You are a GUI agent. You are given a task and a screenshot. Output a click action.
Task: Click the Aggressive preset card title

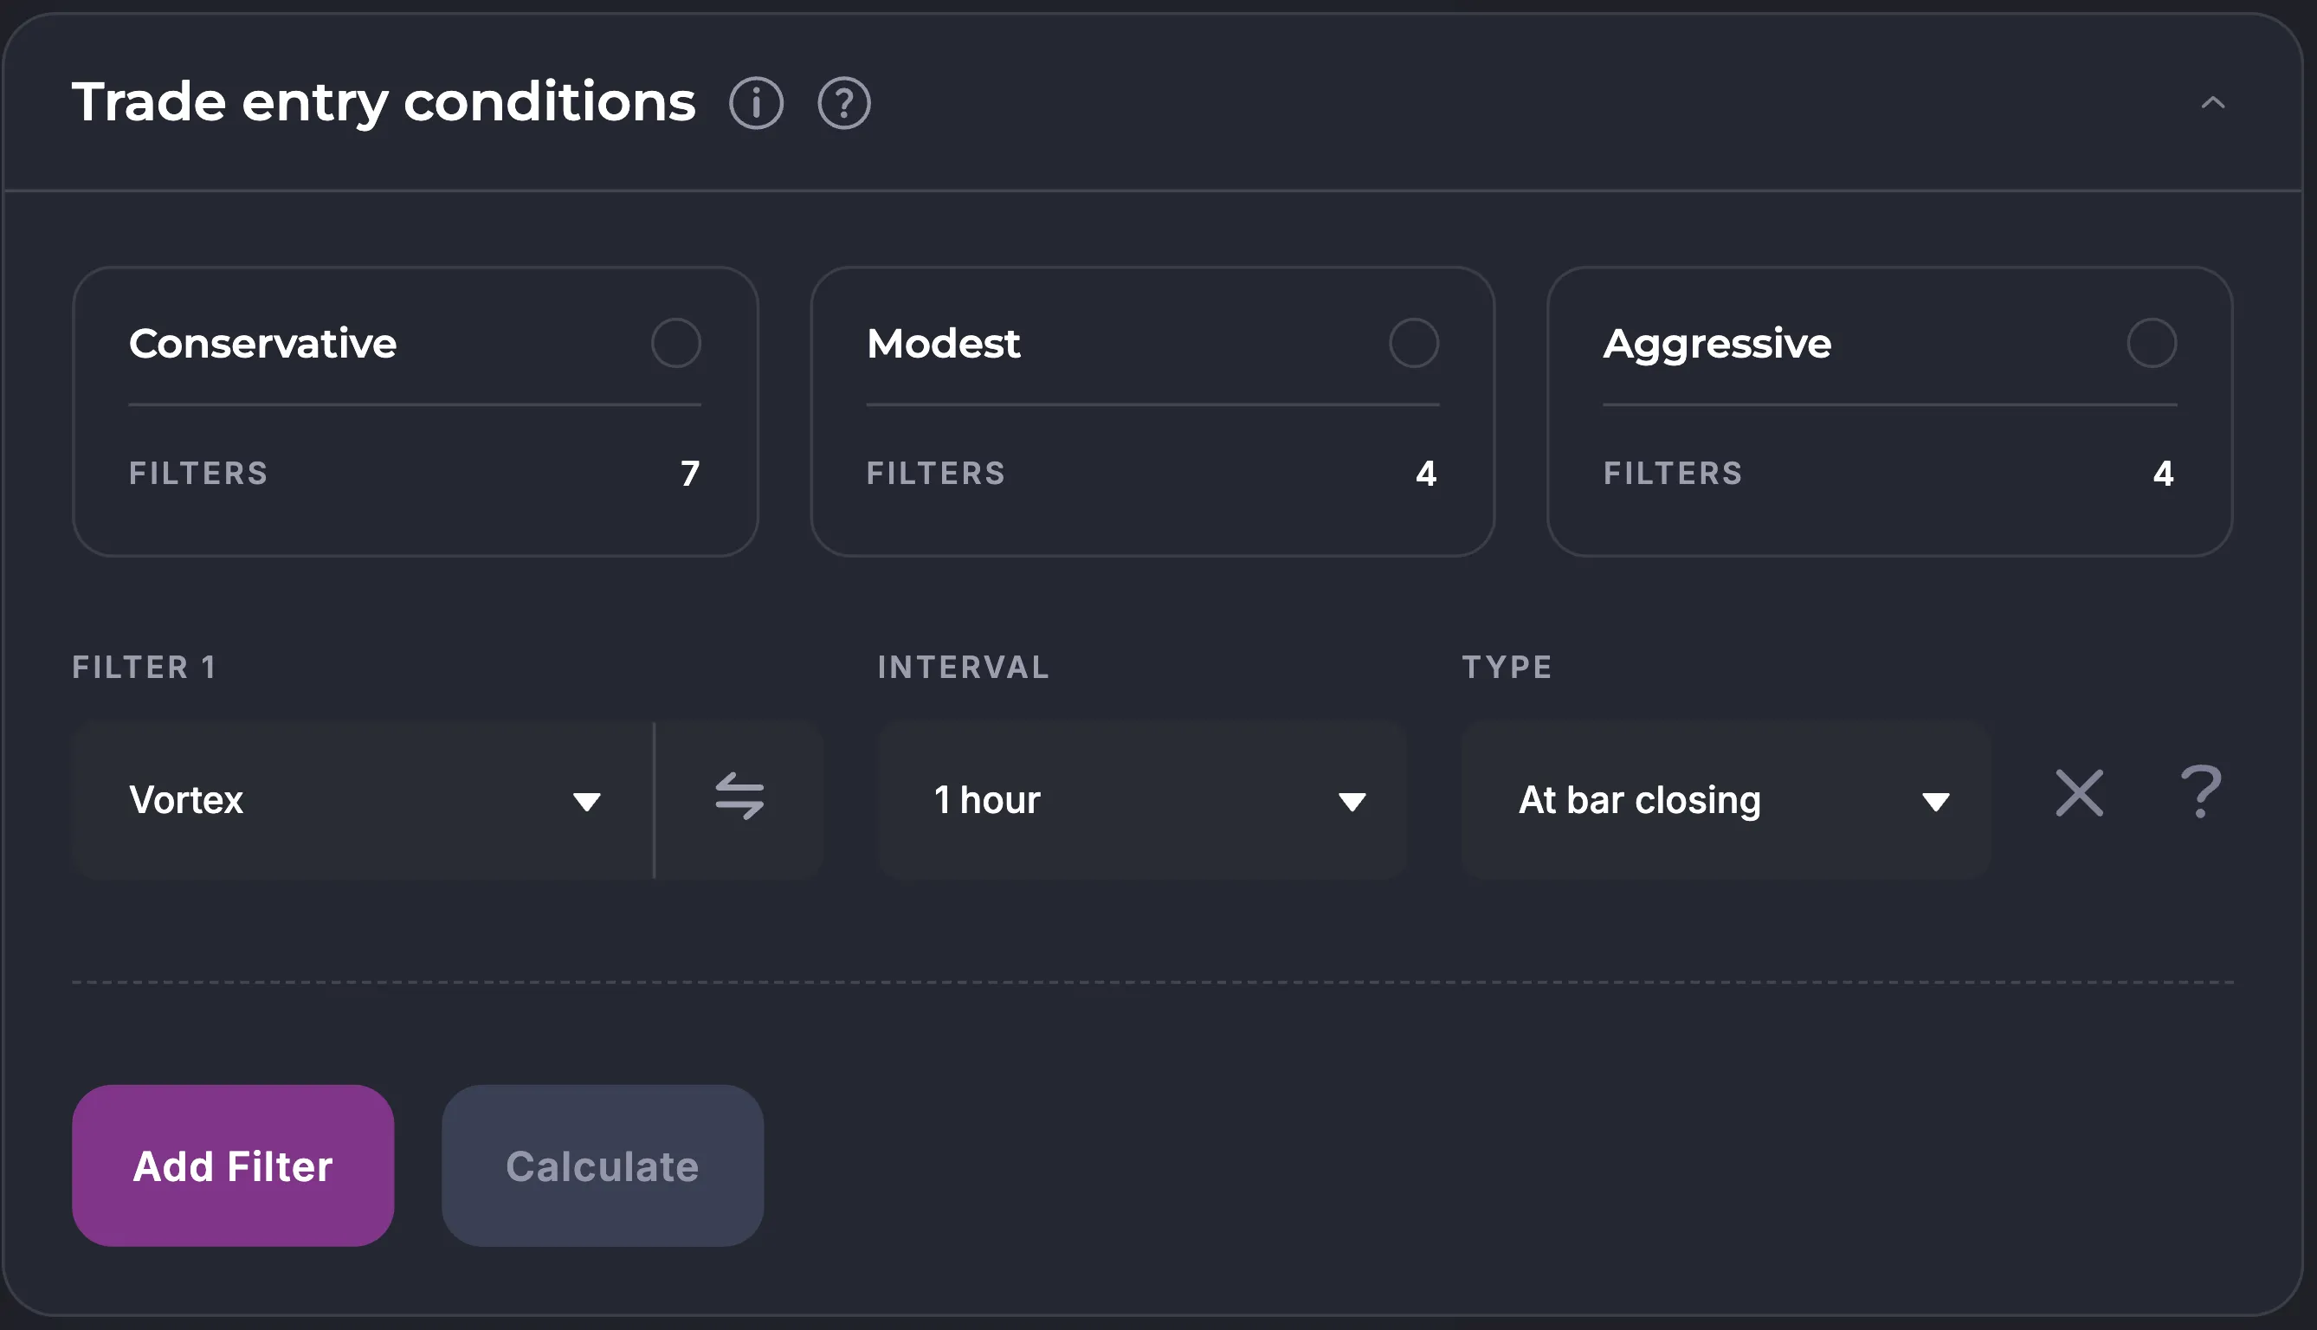click(x=1716, y=344)
